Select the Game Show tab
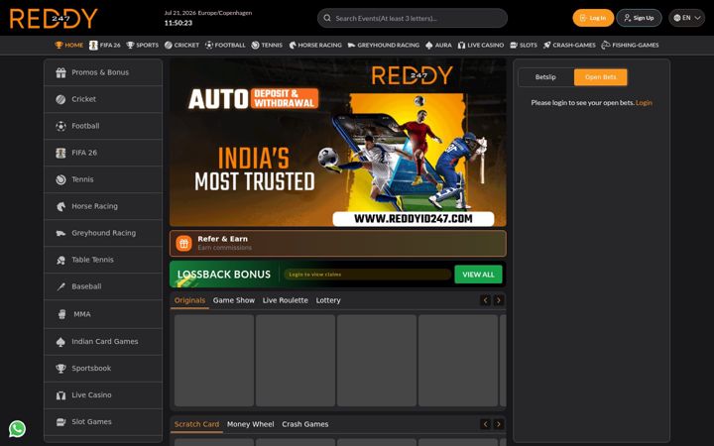 point(234,300)
